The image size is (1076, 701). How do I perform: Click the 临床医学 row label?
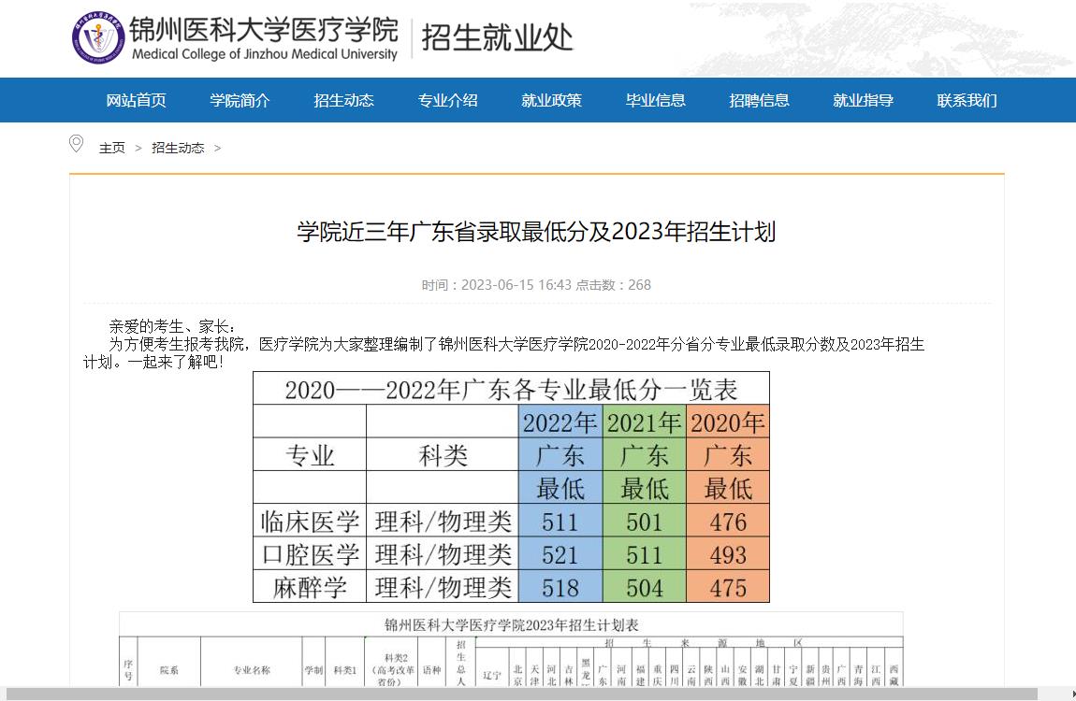click(310, 522)
